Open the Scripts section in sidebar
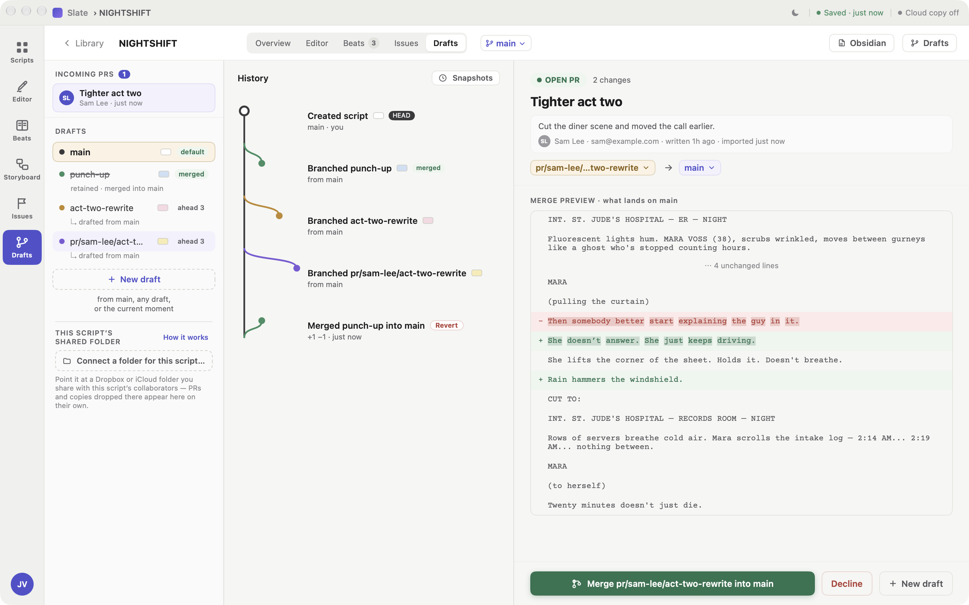 click(x=22, y=52)
